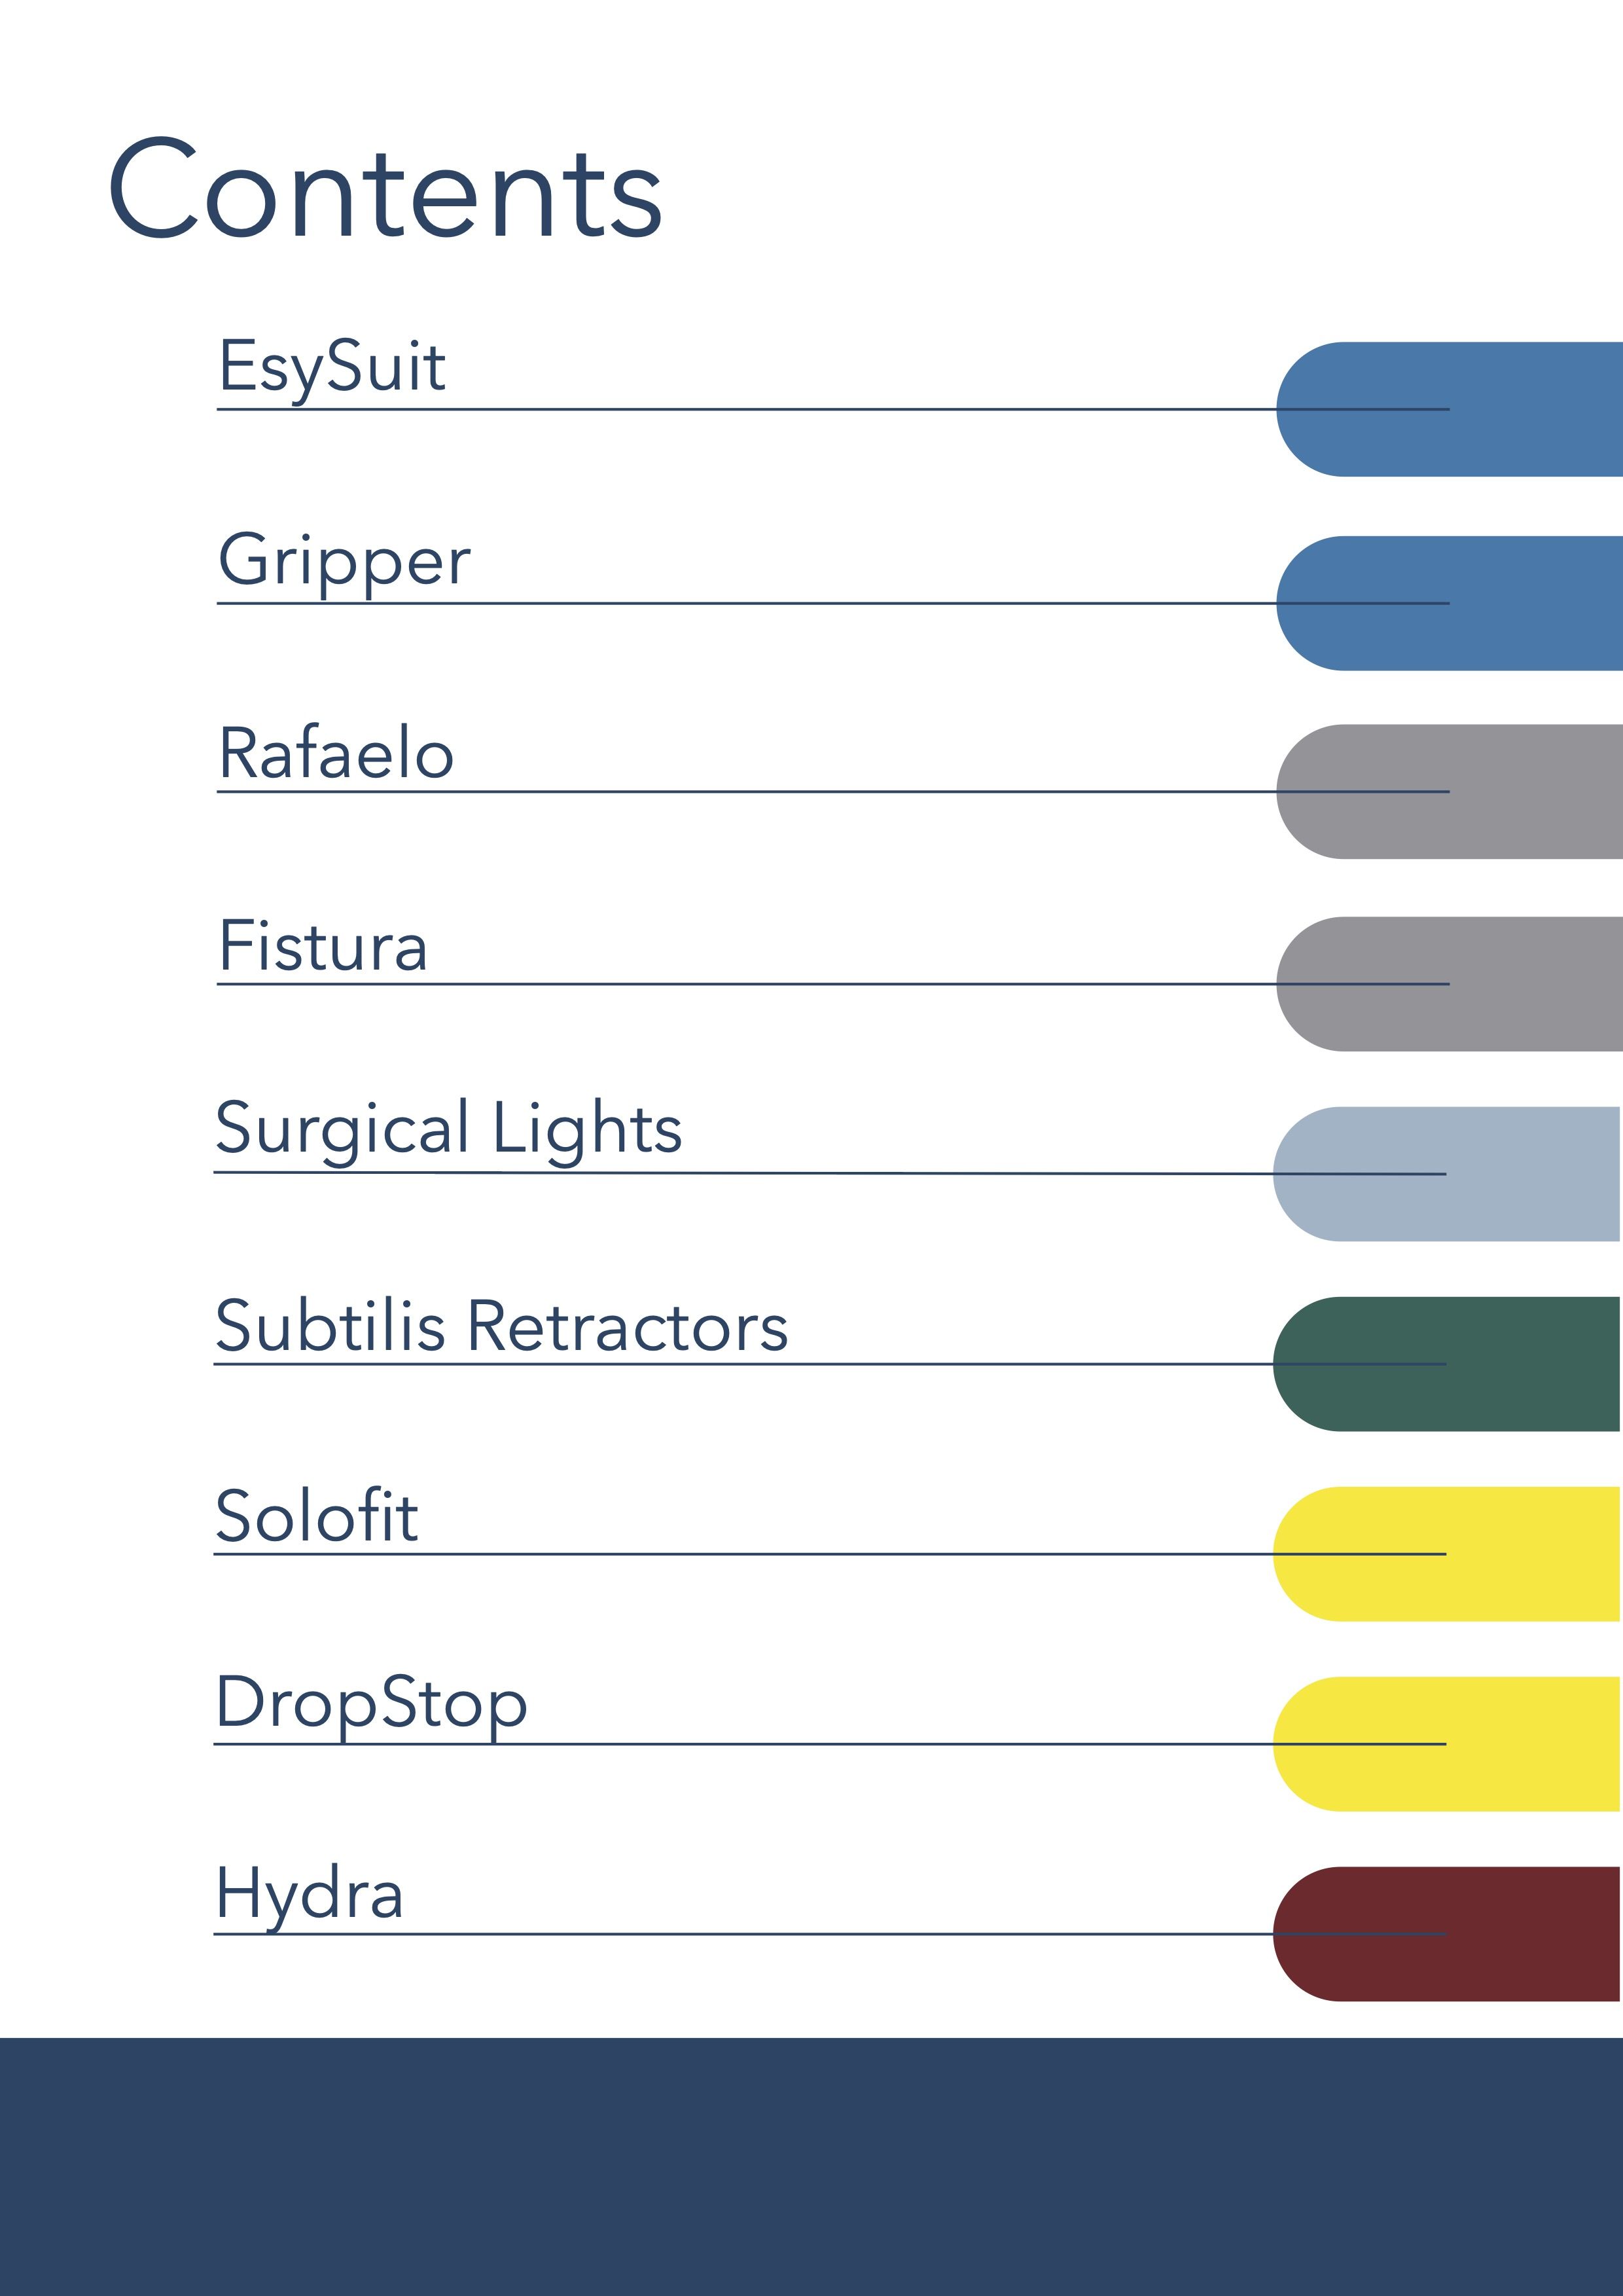Open the Surgical Lights section
The height and width of the screenshot is (2296, 1623).
(449, 1130)
